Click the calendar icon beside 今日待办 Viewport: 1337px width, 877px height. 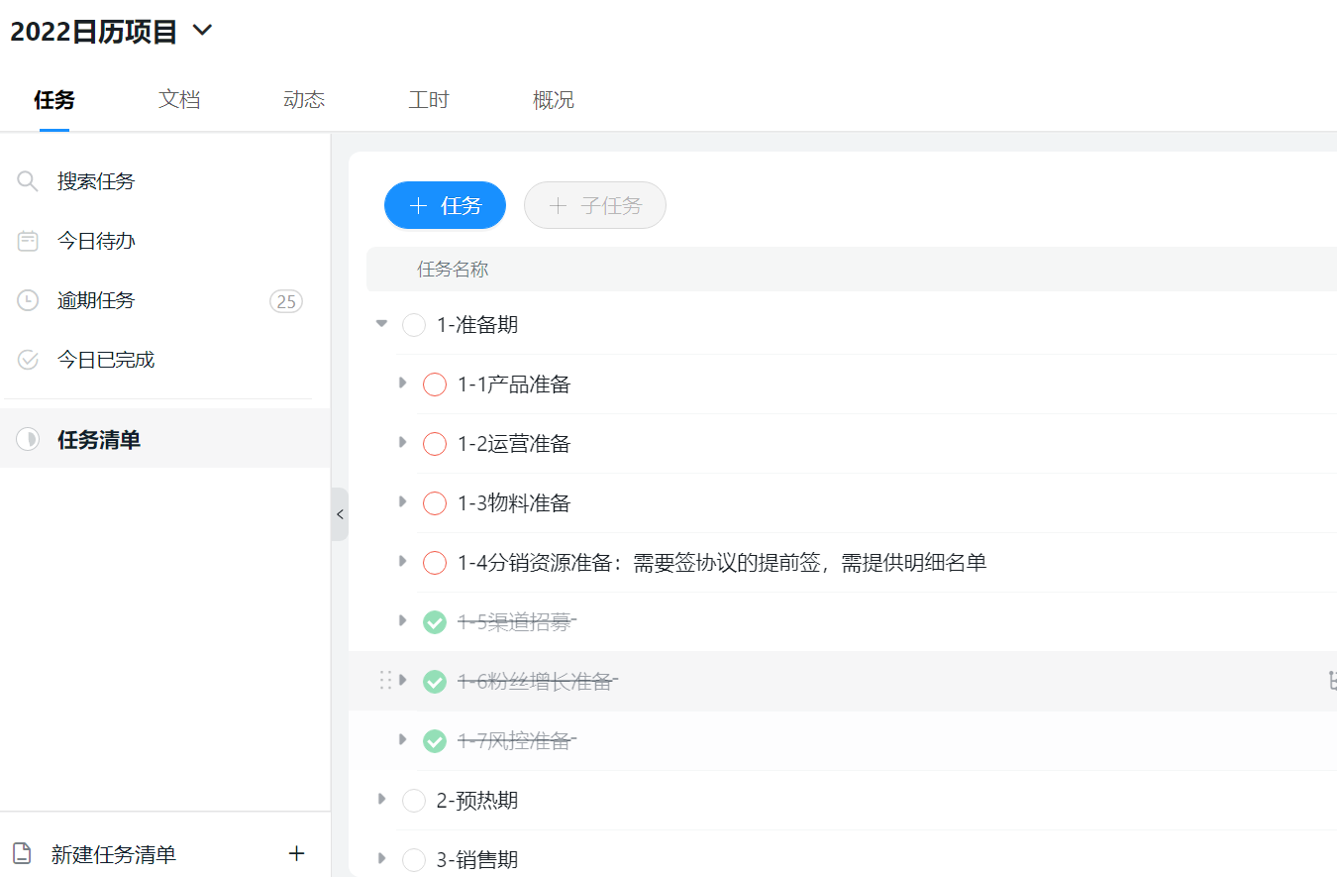[x=28, y=241]
